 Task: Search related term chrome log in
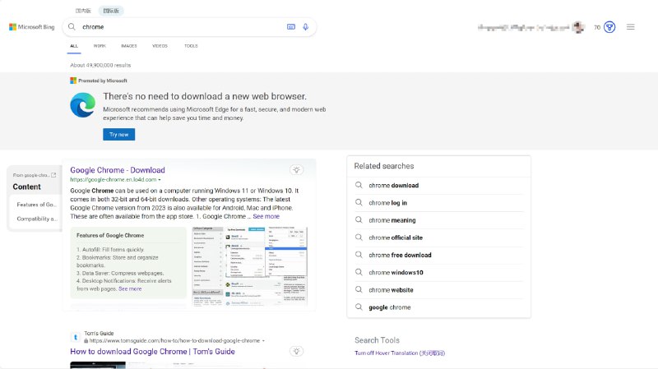[x=387, y=202]
